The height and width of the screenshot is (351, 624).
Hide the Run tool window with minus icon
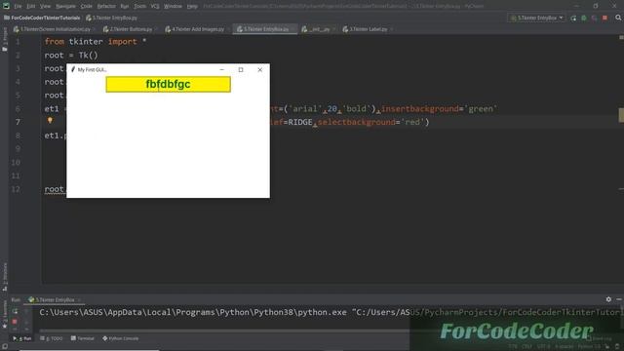click(619, 299)
